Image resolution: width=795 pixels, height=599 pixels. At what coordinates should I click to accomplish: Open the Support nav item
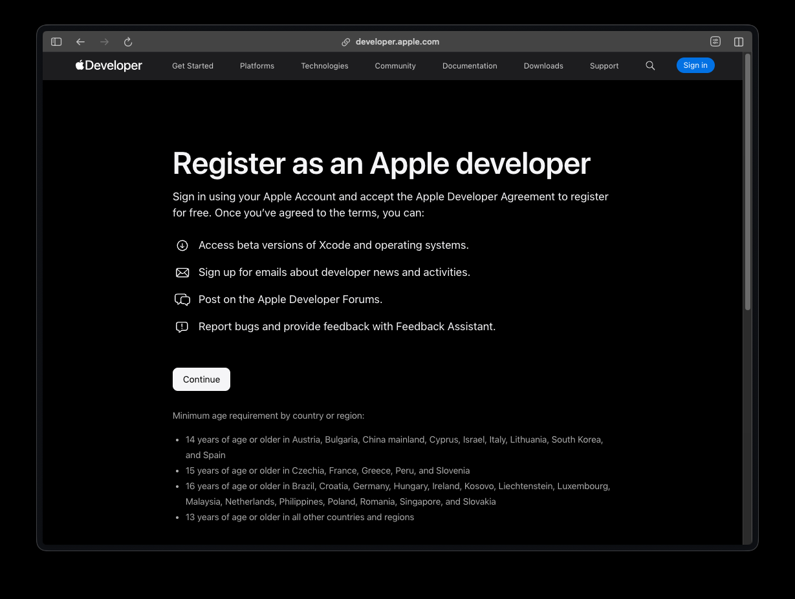click(604, 66)
